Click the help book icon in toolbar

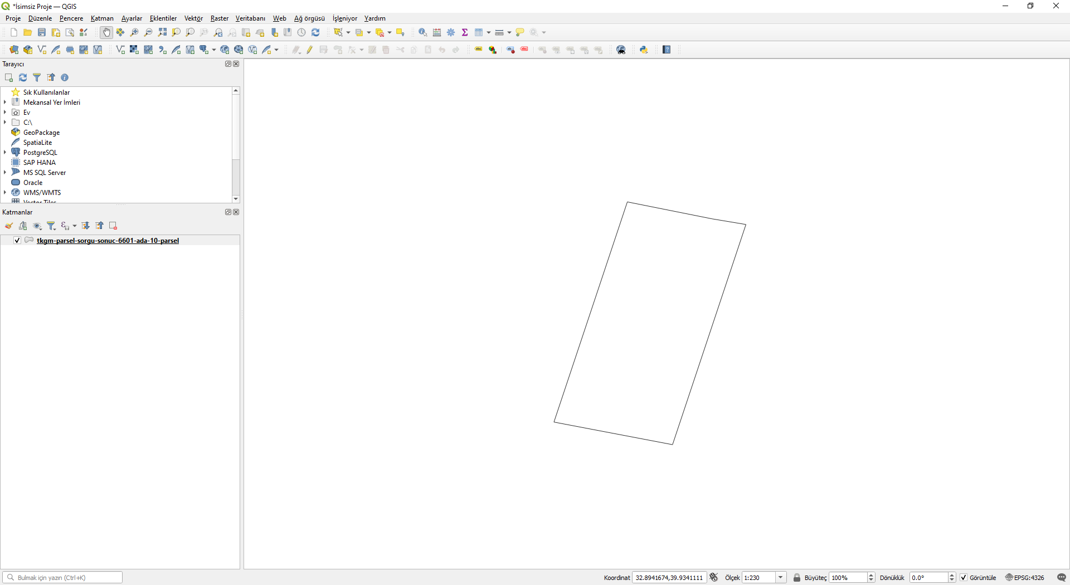[x=667, y=50]
